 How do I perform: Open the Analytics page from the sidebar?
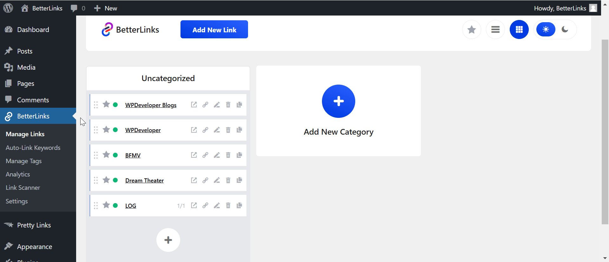[17, 174]
